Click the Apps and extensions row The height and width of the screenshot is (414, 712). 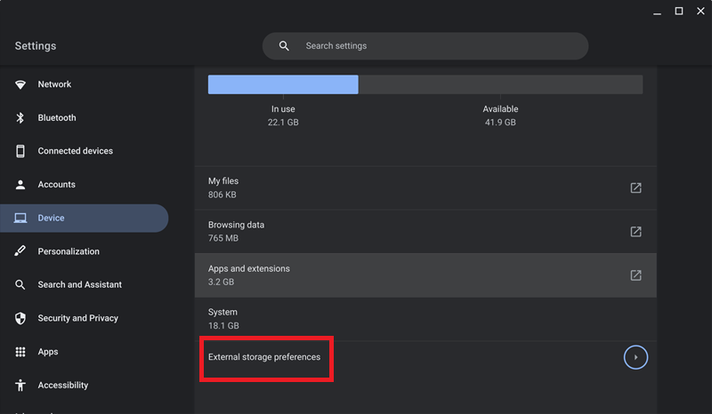[x=425, y=275]
